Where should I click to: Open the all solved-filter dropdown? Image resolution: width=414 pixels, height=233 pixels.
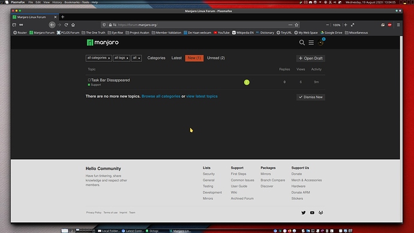(x=137, y=58)
